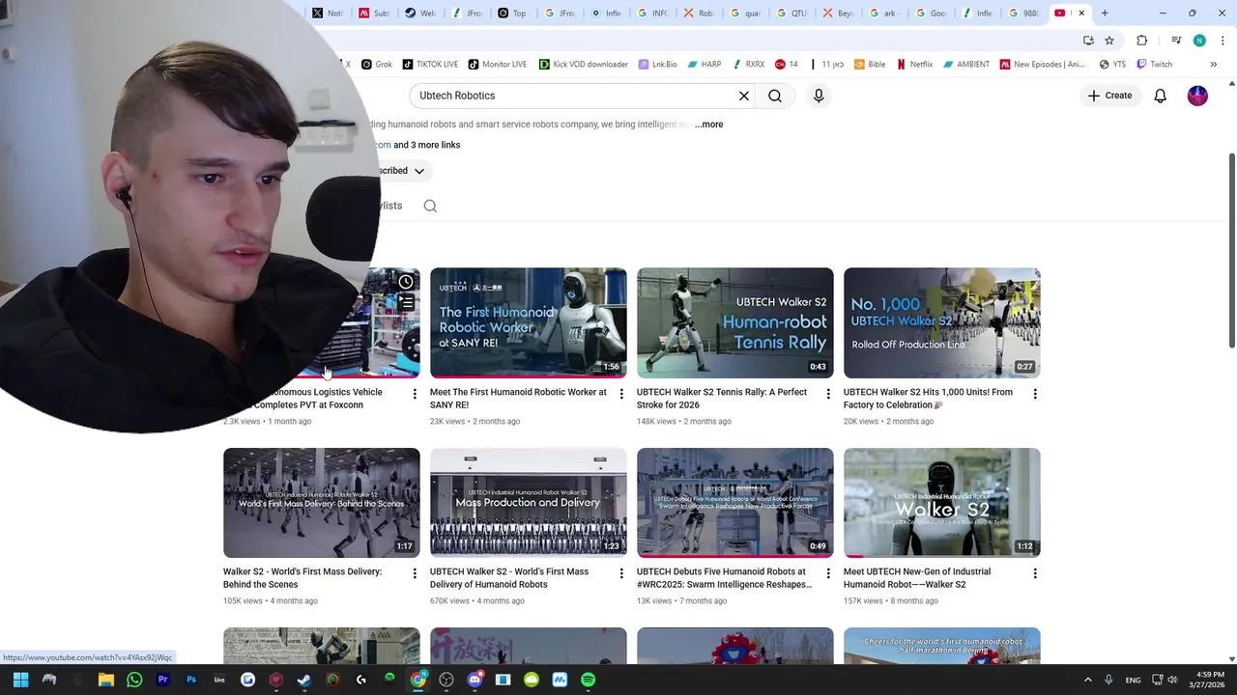Screen dimensions: 1237x695
Task: Open volume speaker icon in system tray
Action: pos(1172,680)
